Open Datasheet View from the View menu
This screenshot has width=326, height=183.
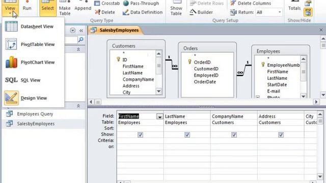tap(33, 26)
